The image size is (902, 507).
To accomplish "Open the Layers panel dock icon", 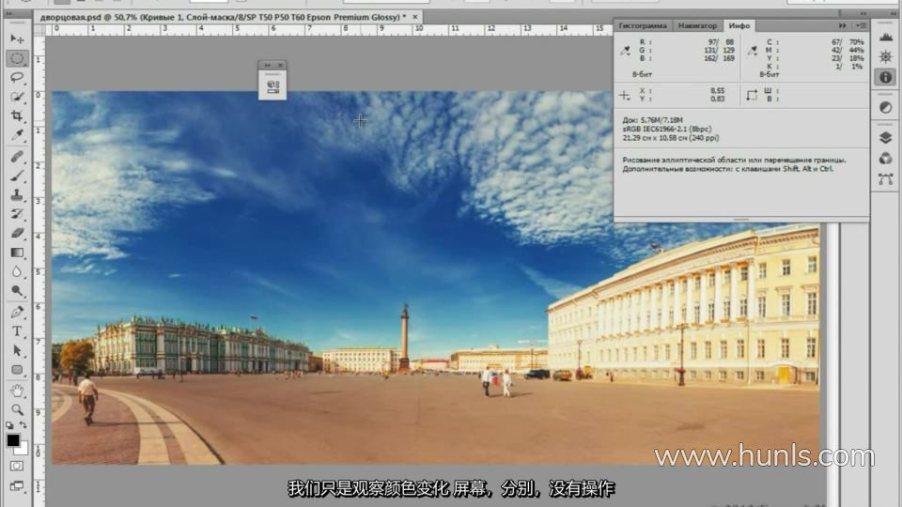I will pyautogui.click(x=885, y=138).
